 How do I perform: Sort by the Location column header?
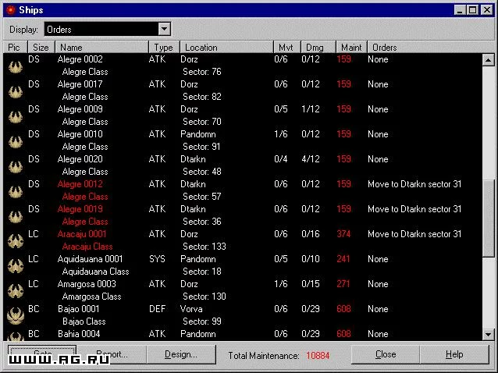point(226,48)
